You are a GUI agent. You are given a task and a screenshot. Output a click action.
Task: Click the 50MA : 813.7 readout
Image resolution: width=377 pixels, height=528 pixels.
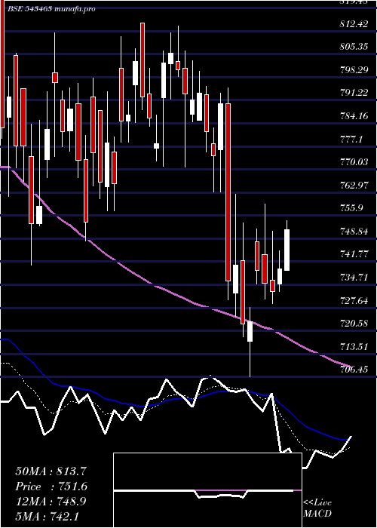pos(51,471)
